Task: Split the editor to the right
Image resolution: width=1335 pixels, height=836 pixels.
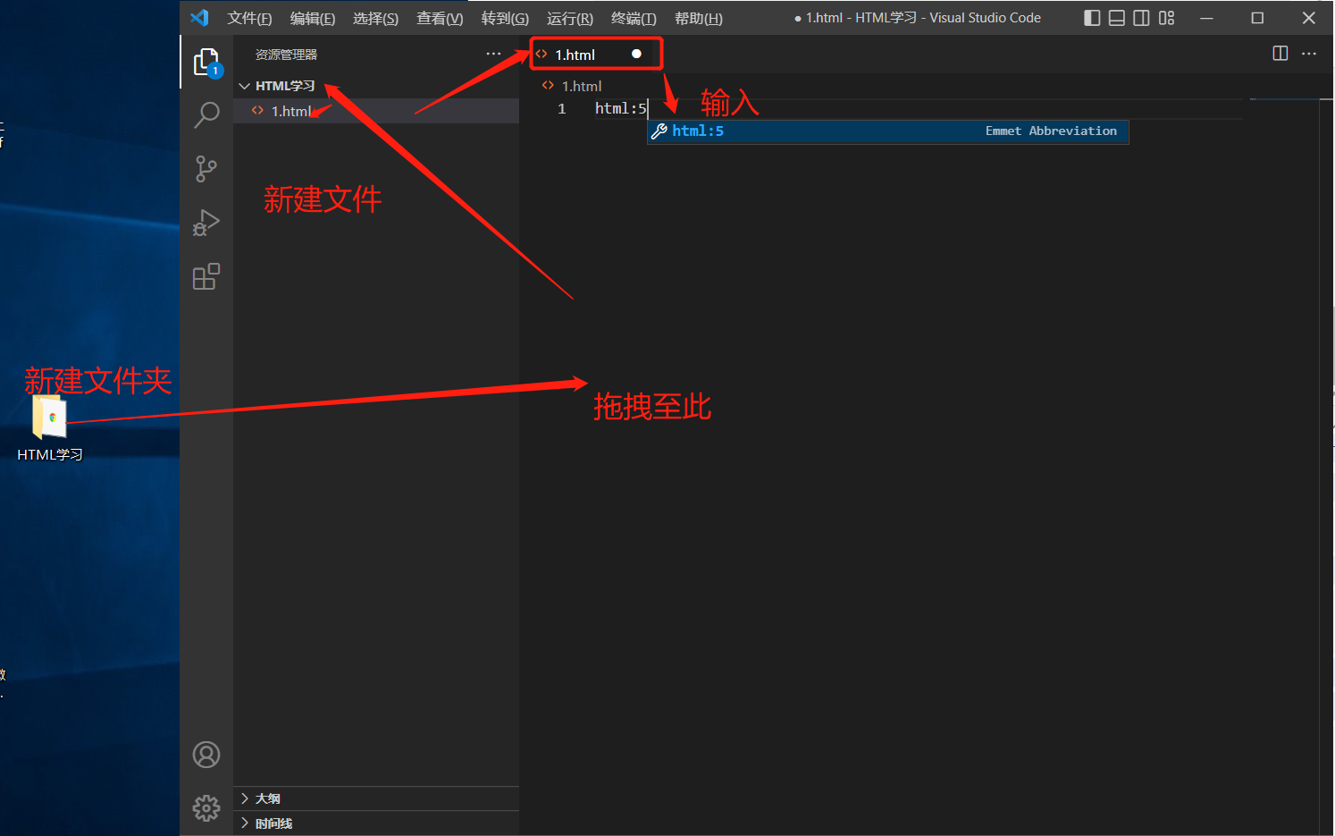Action: pos(1280,54)
